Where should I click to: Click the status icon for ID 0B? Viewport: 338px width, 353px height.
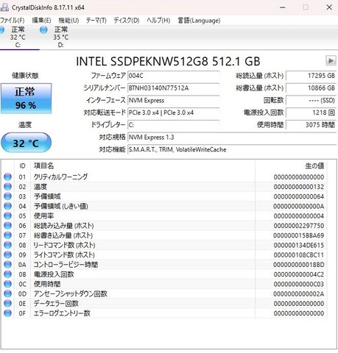pyautogui.click(x=8, y=274)
